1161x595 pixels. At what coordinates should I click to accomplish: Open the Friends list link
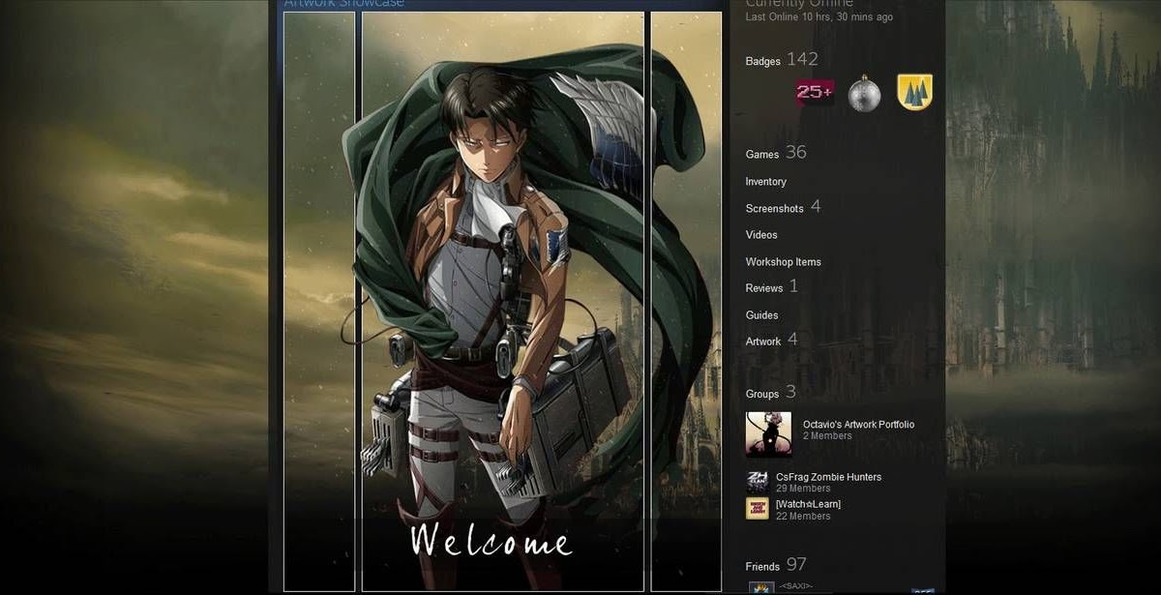[762, 566]
